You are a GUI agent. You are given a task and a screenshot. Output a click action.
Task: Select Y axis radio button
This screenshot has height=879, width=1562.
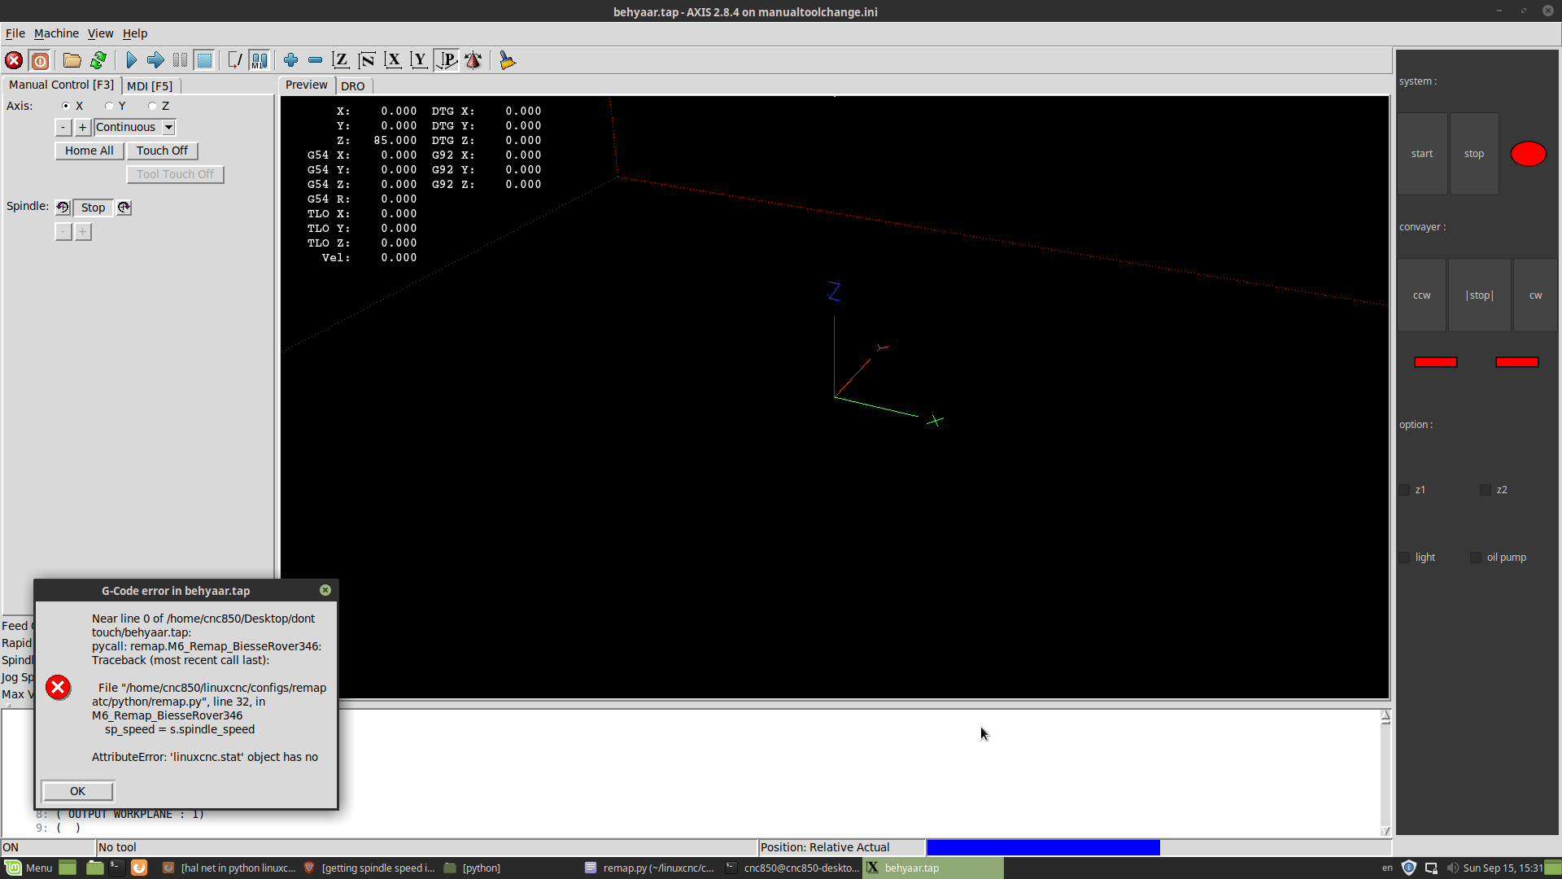(x=109, y=106)
